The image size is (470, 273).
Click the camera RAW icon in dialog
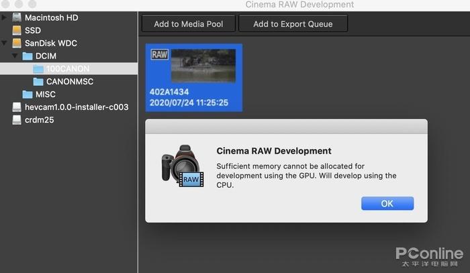(x=183, y=166)
